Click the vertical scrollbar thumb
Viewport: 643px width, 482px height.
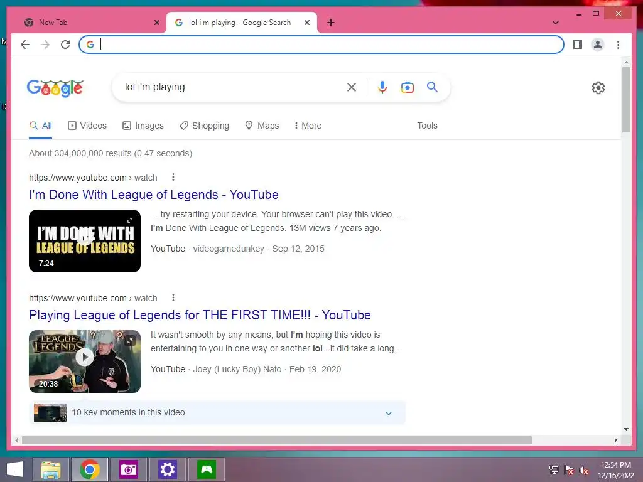626,100
